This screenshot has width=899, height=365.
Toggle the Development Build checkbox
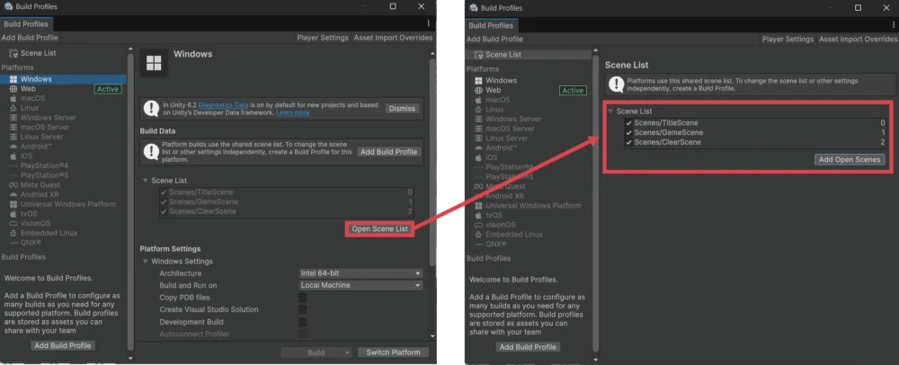303,322
